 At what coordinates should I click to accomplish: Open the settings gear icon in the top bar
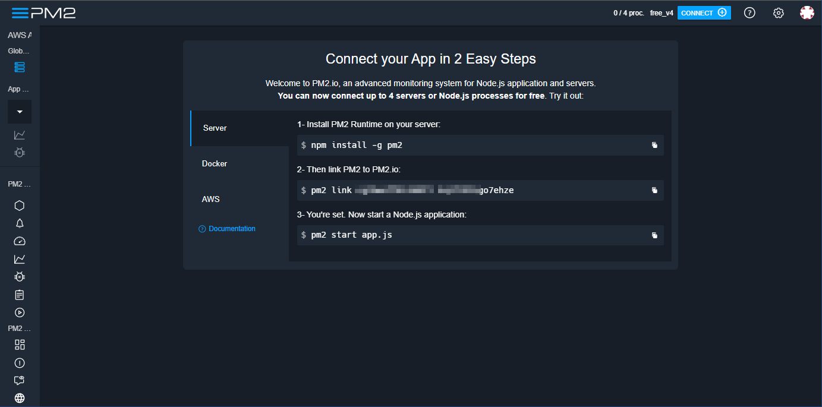(x=779, y=12)
